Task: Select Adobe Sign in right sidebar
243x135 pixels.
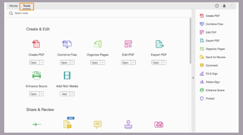Action: (210, 82)
